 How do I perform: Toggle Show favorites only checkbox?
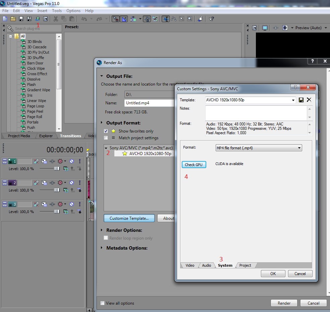[x=106, y=131]
